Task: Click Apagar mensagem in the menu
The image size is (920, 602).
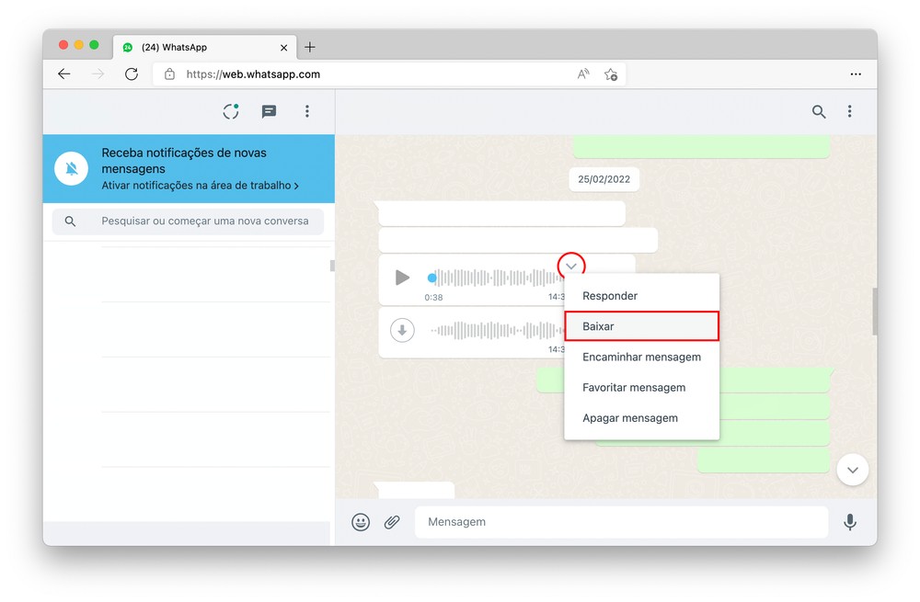Action: click(642, 418)
